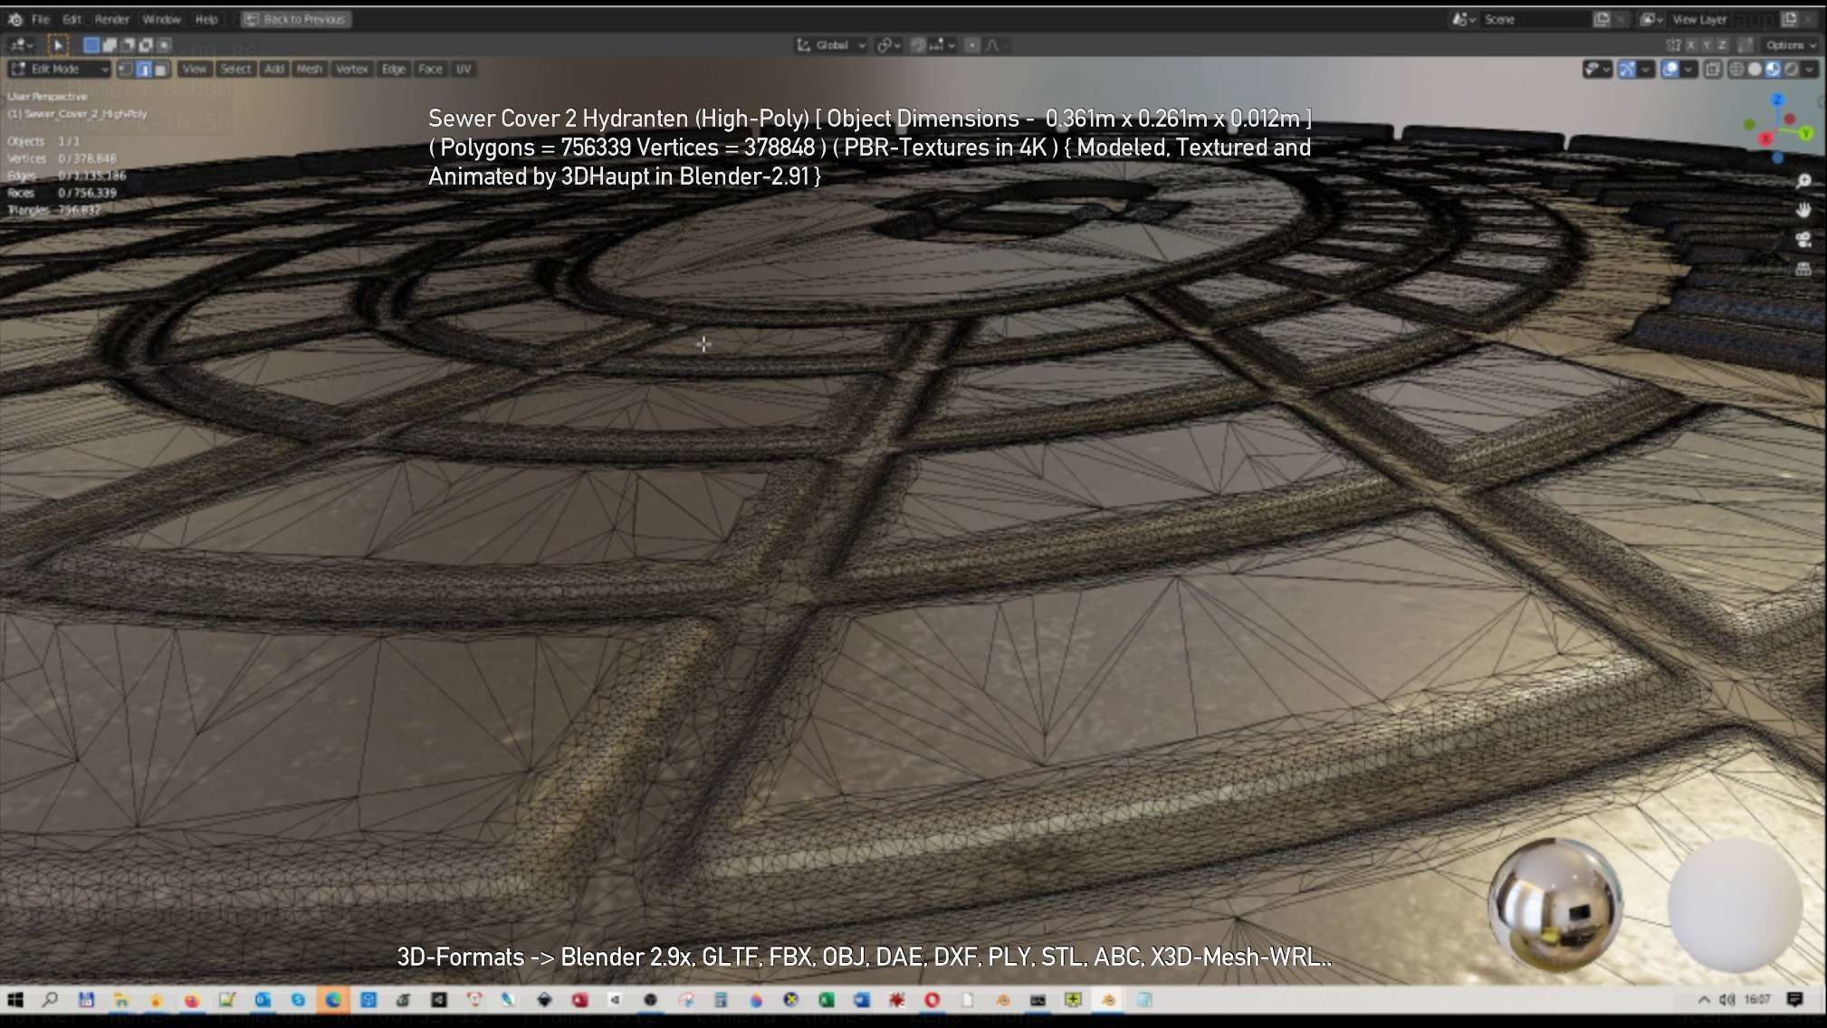Image resolution: width=1827 pixels, height=1028 pixels.
Task: Toggle camera view icon
Action: [x=1803, y=239]
